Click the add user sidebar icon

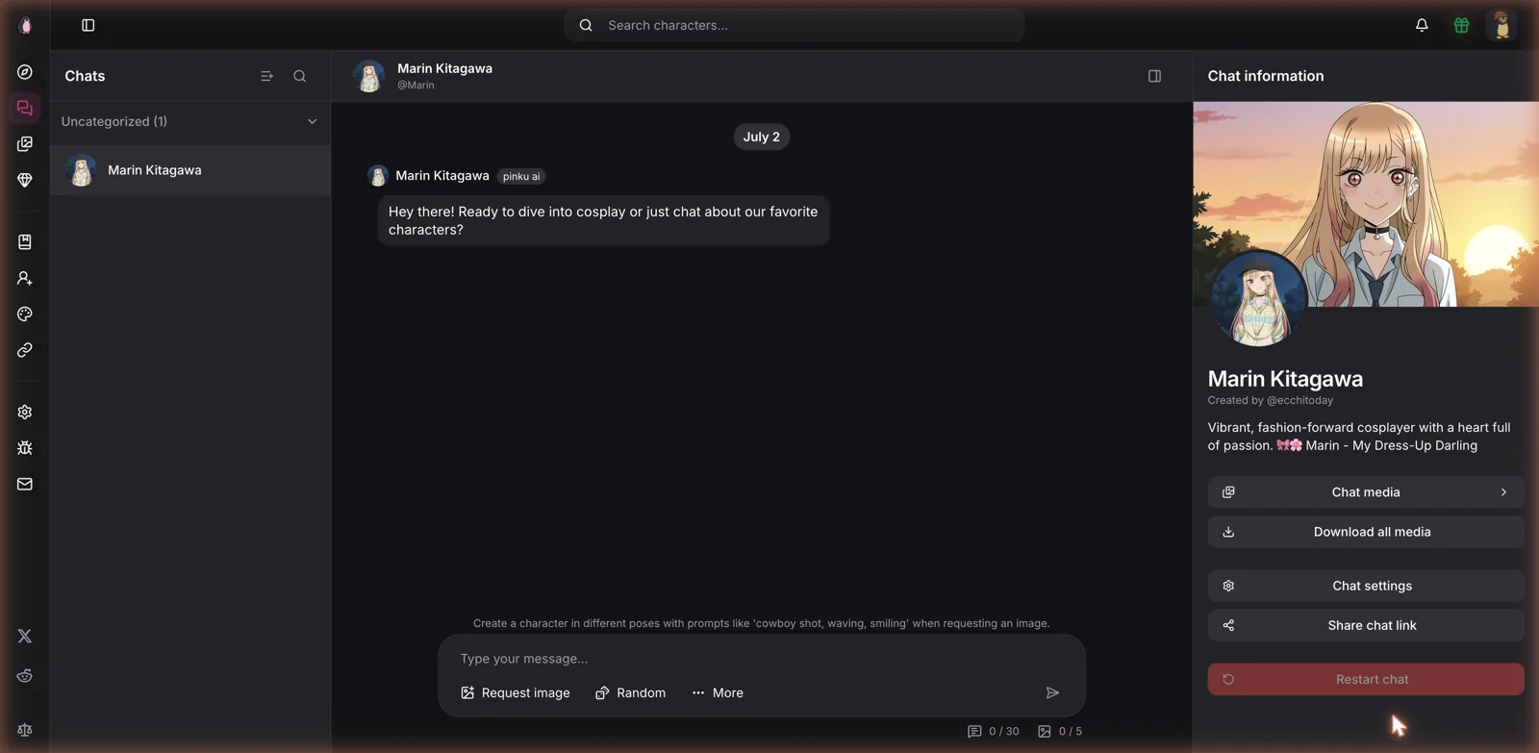pyautogui.click(x=25, y=278)
